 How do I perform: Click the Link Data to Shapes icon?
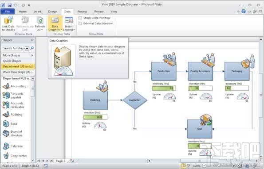8,20
